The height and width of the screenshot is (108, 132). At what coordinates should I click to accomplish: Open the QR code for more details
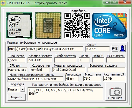pyautogui.click(x=77, y=26)
